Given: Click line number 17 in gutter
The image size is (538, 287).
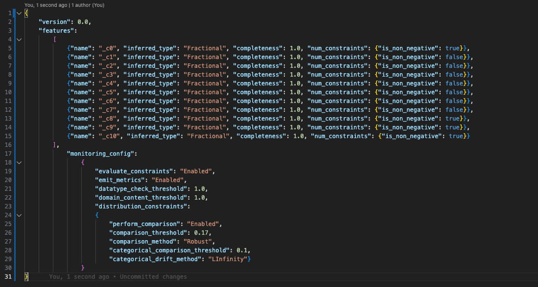Looking at the screenshot, I should (x=8, y=154).
